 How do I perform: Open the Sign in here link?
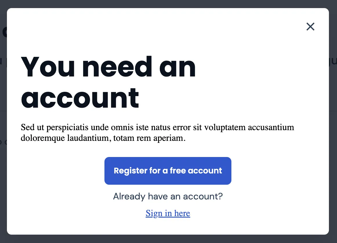click(x=168, y=213)
